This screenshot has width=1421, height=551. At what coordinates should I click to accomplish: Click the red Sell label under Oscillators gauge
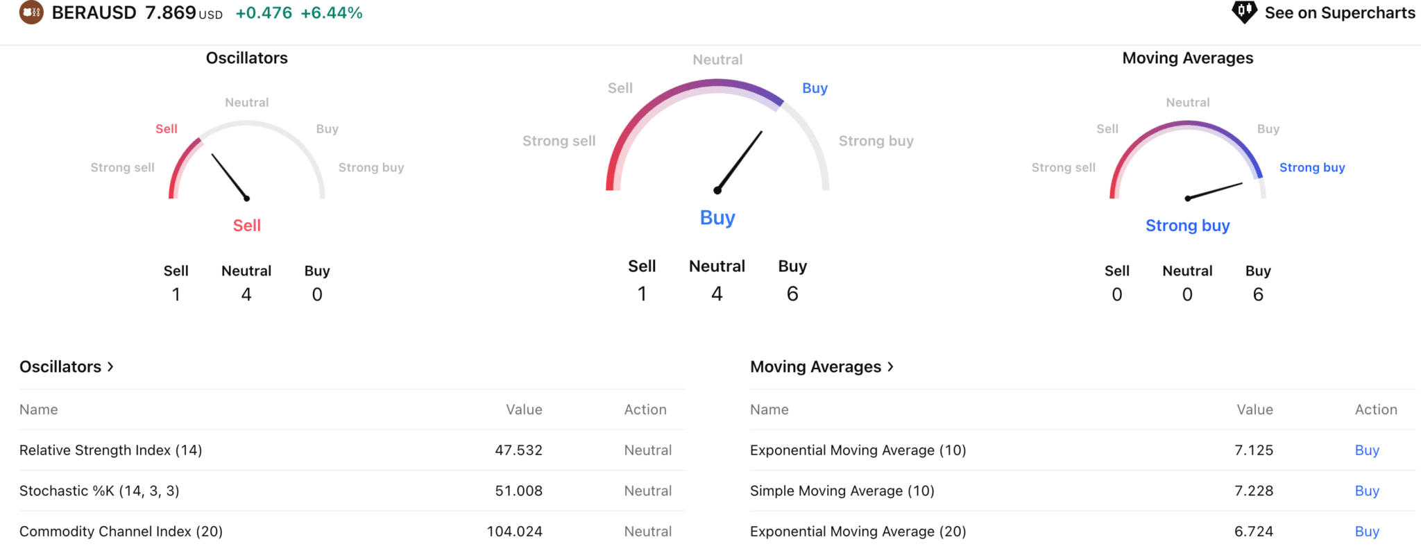246,226
